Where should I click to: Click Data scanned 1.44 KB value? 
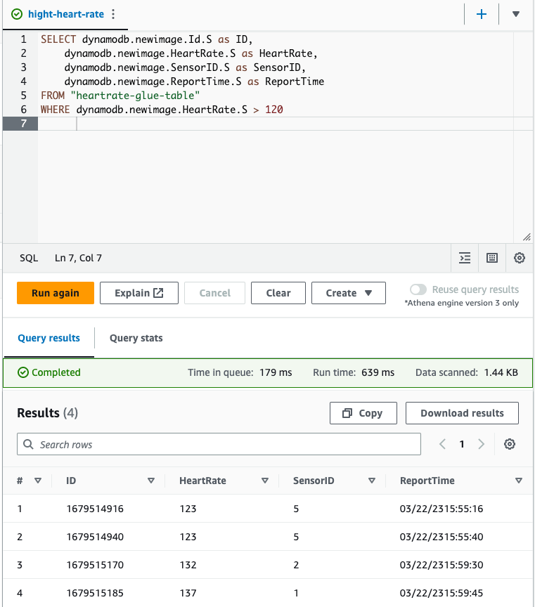click(501, 372)
